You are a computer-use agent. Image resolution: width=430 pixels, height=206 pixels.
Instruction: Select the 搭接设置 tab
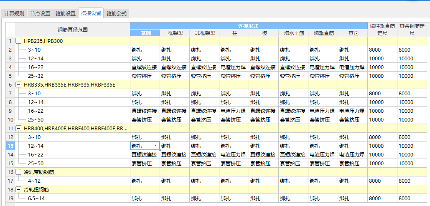91,13
